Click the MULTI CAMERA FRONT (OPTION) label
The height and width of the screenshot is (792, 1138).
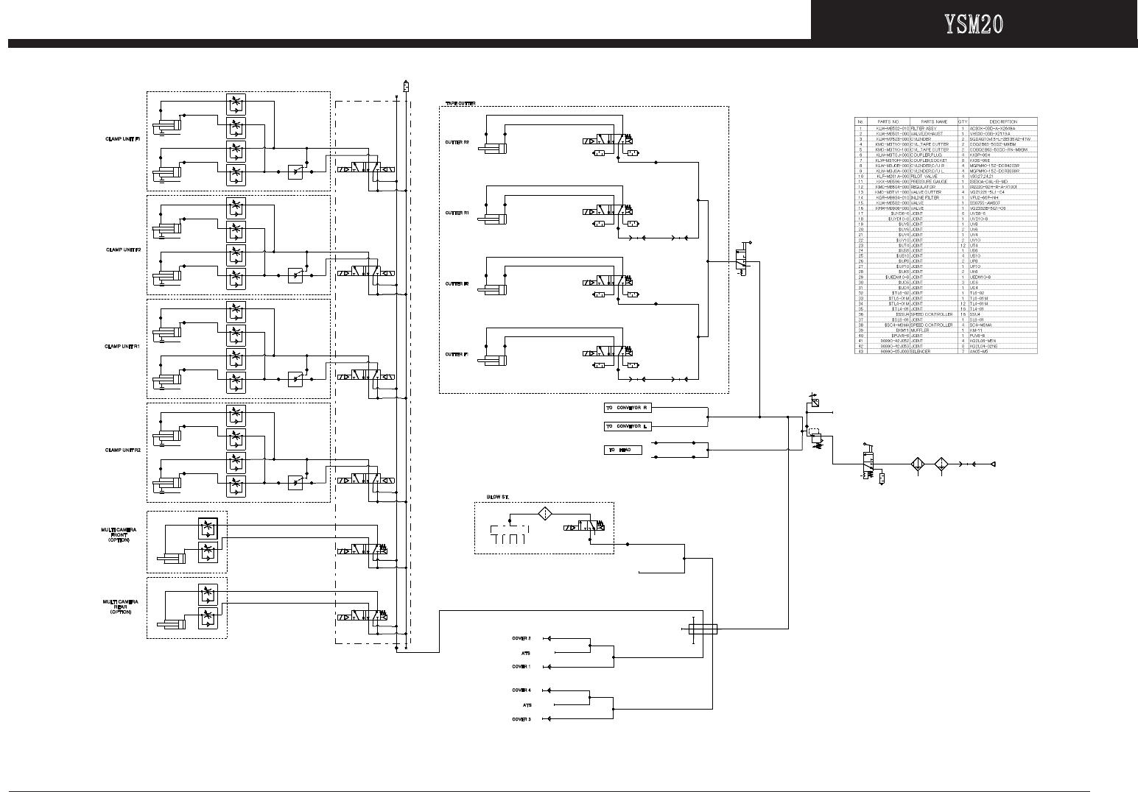click(x=120, y=535)
